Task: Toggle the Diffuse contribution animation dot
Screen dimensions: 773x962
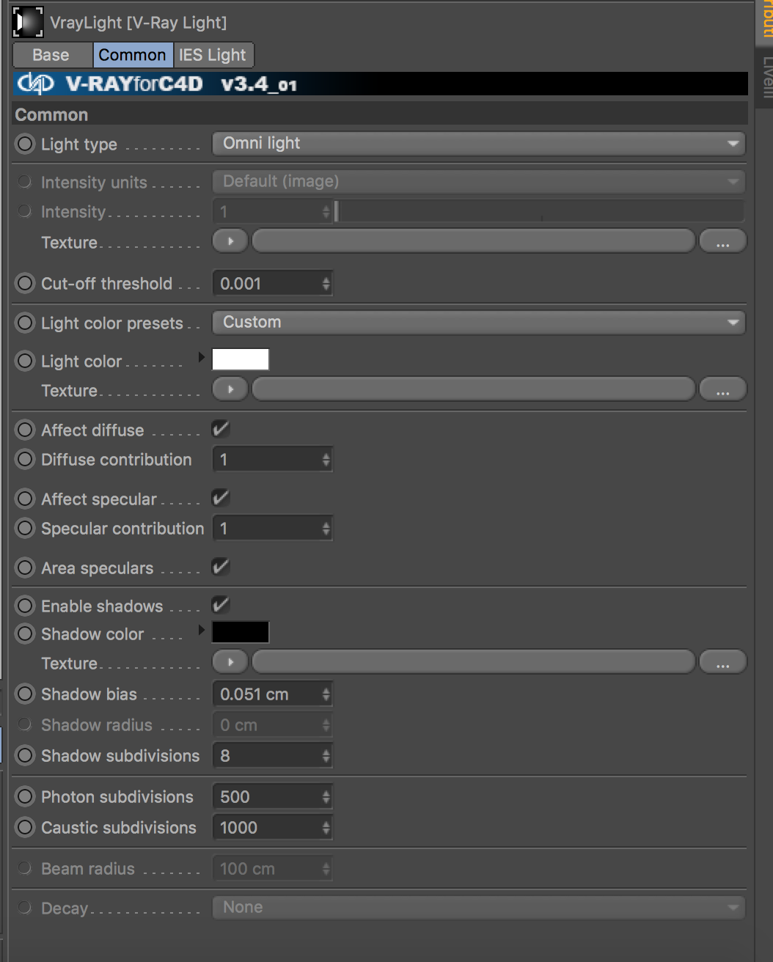Action: pyautogui.click(x=26, y=459)
